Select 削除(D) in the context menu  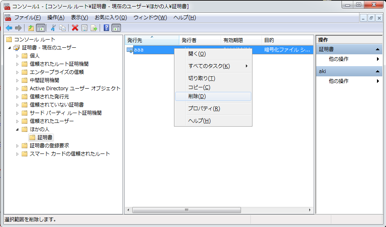pos(197,96)
